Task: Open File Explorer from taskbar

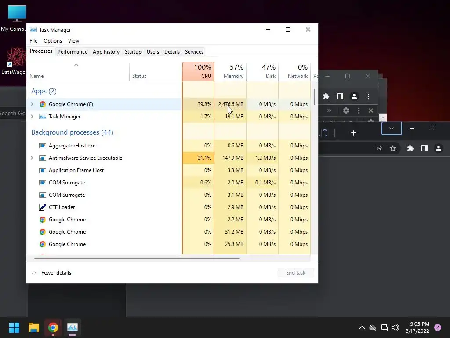Action: click(33, 327)
